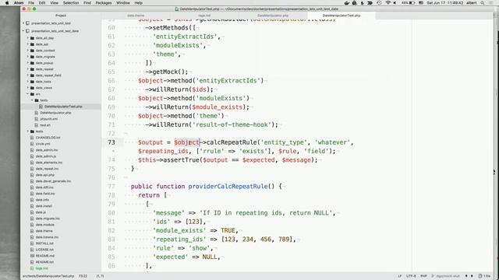Click the src folder icon
499x280 pixels.
click(32, 94)
